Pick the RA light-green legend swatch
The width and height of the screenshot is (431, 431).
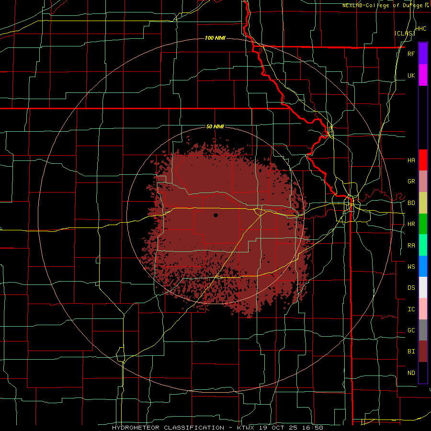coord(423,245)
